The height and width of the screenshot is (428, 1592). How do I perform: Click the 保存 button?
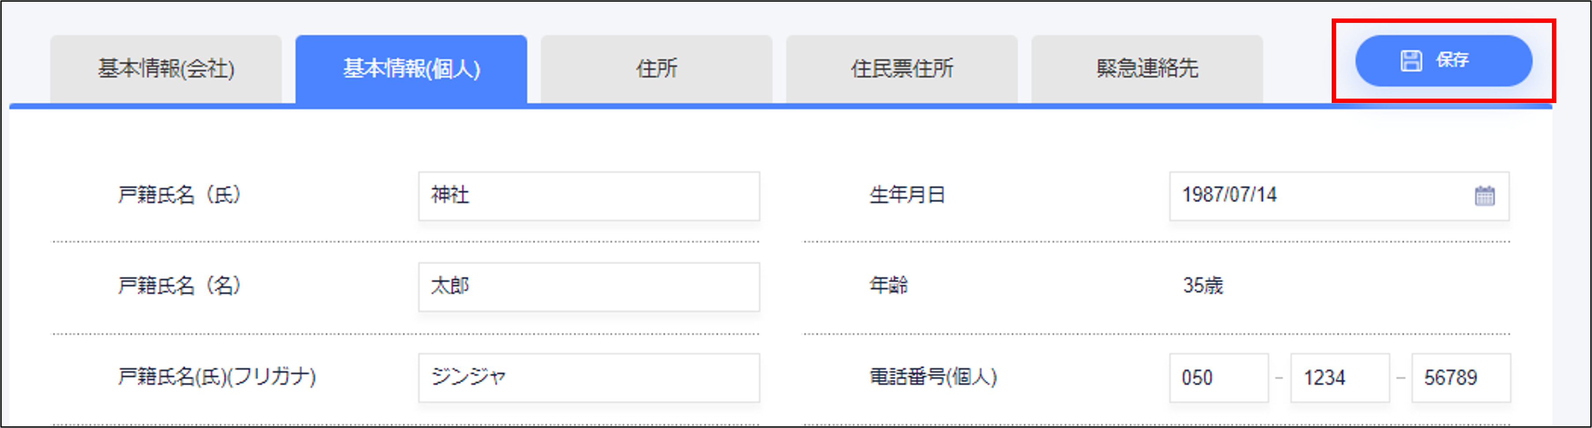[1444, 60]
